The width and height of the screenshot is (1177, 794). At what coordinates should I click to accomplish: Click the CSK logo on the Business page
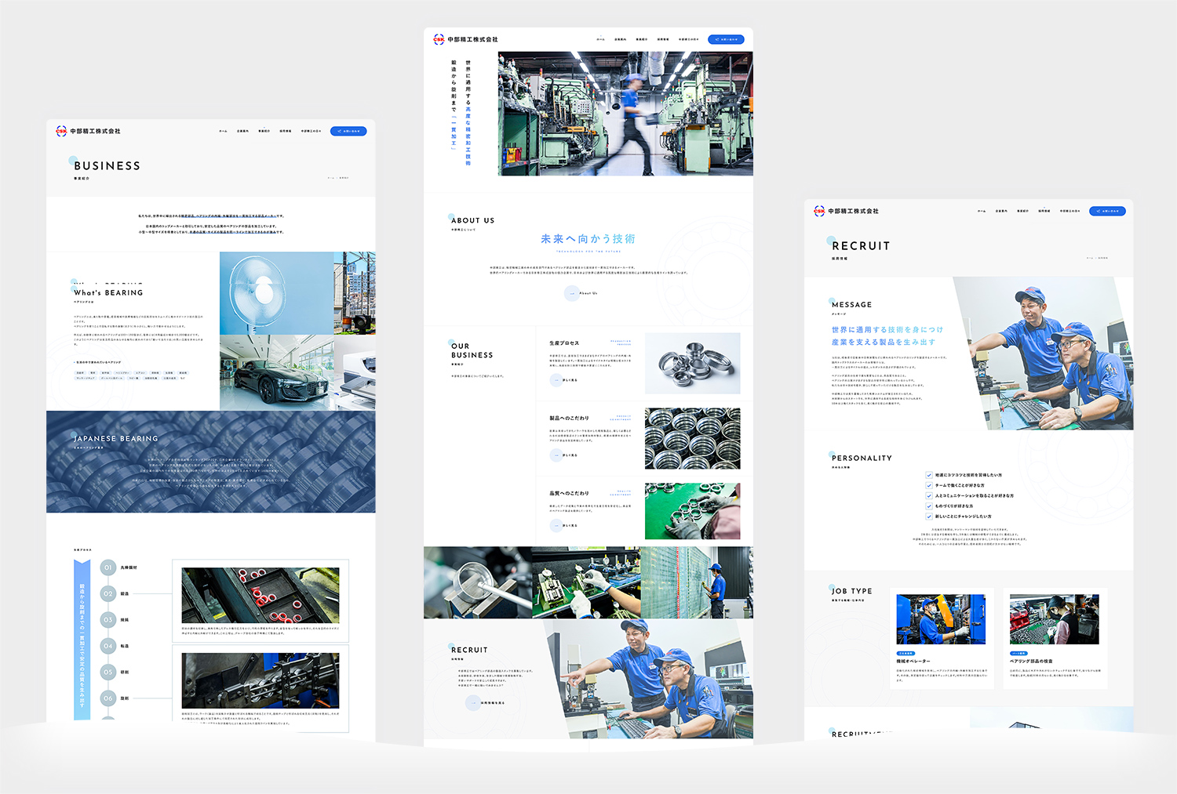click(x=61, y=131)
